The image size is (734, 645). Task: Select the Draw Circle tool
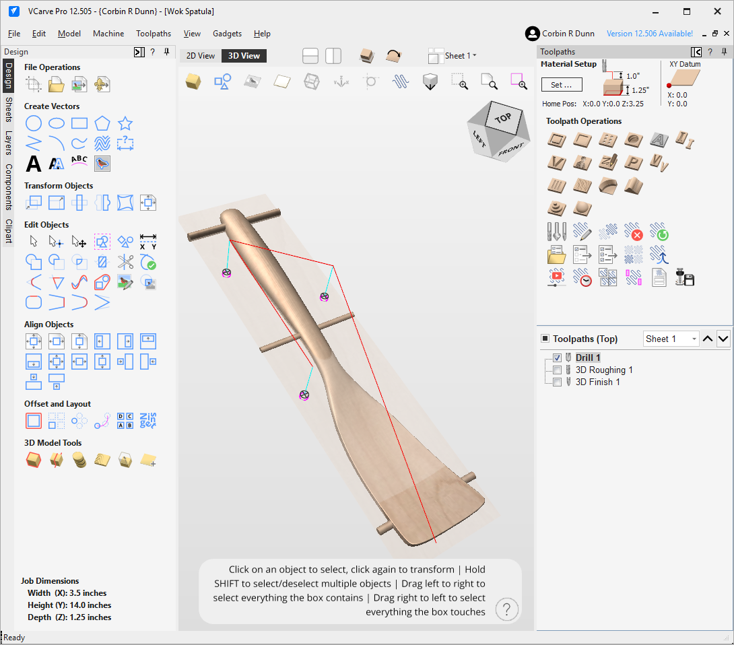34,123
